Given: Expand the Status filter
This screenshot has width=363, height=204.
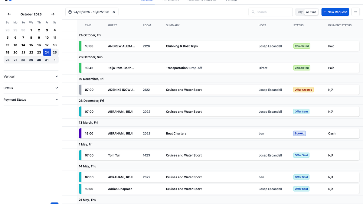Looking at the screenshot, I should tap(31, 88).
